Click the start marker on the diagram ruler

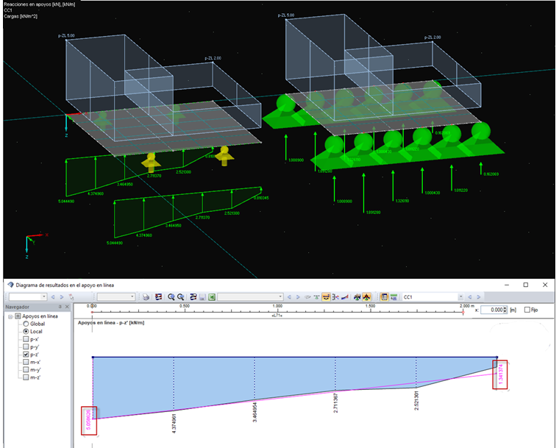pyautogui.click(x=92, y=313)
